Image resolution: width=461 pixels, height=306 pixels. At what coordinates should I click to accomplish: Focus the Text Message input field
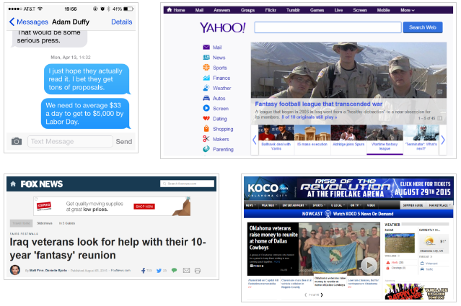click(70, 141)
